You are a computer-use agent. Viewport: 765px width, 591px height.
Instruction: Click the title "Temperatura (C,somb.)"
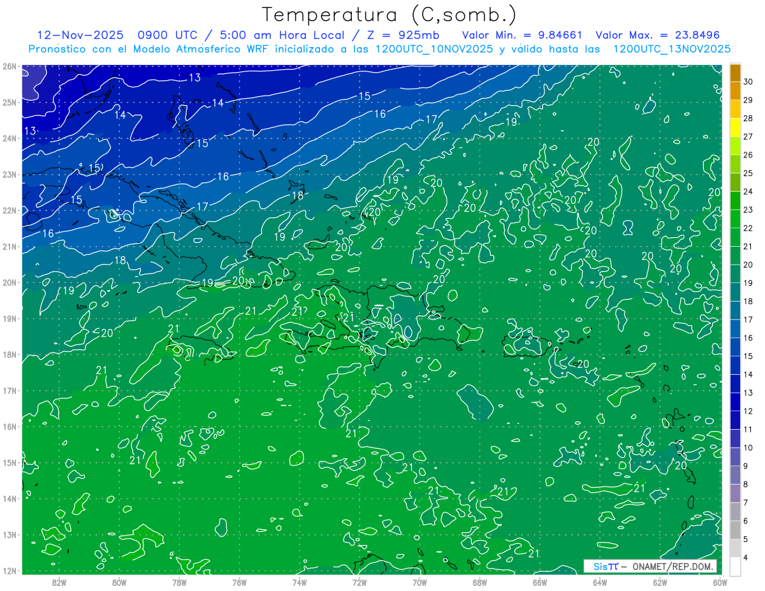point(389,15)
